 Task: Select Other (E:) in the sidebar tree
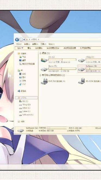(25, 108)
